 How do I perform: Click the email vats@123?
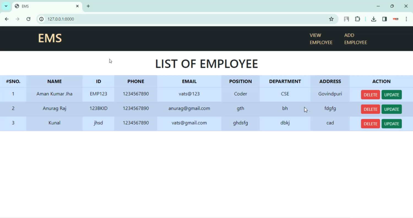pos(189,94)
